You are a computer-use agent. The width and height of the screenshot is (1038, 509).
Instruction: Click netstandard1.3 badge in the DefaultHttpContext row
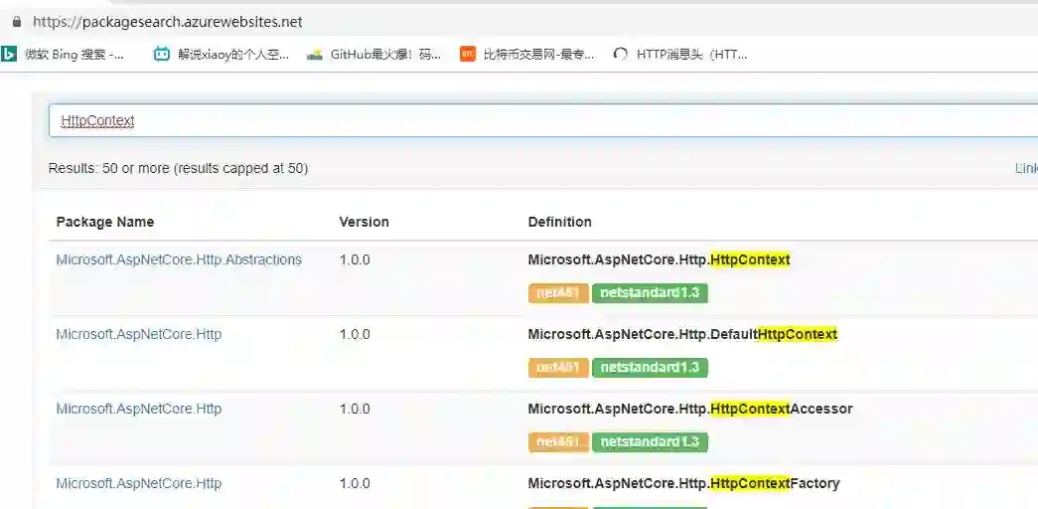pos(650,368)
